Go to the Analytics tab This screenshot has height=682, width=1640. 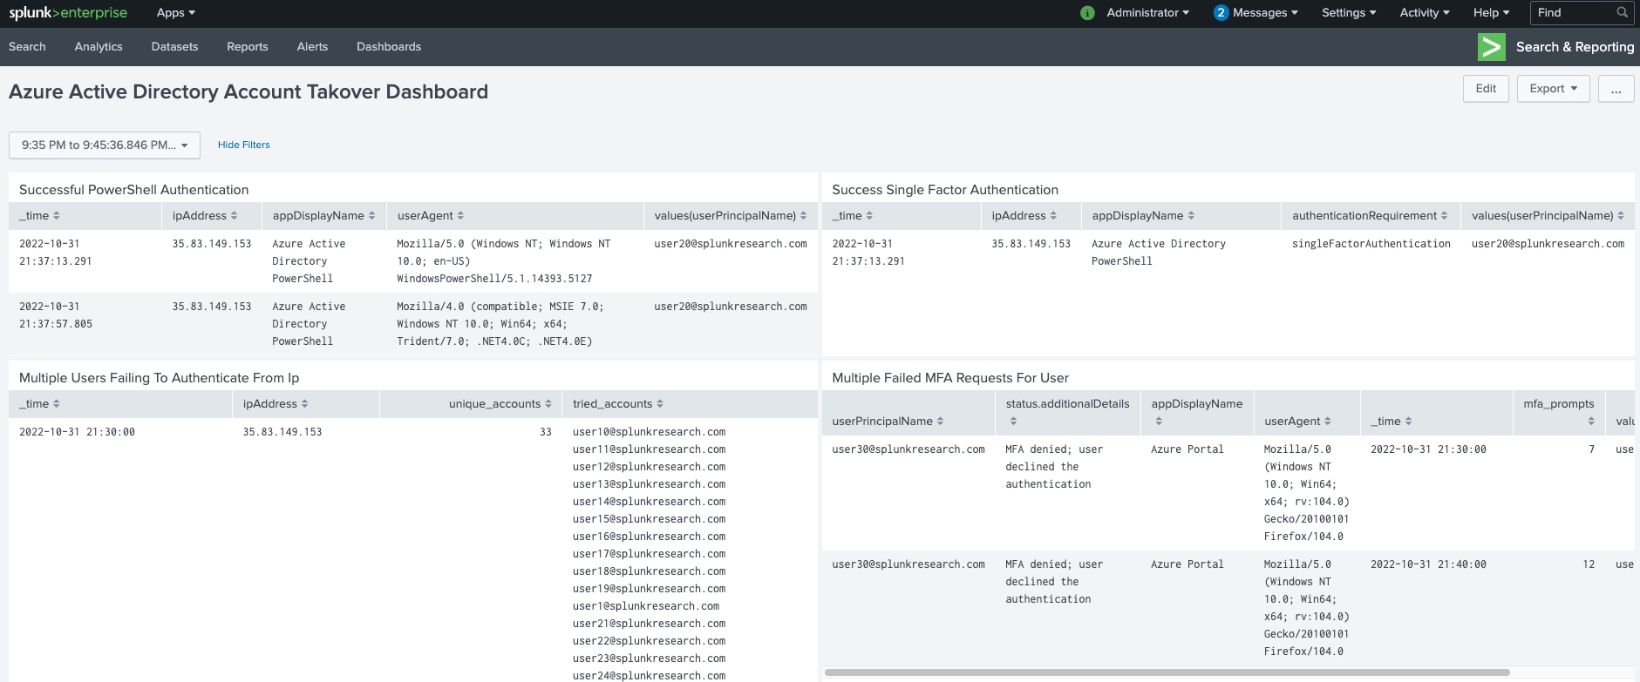(x=99, y=47)
